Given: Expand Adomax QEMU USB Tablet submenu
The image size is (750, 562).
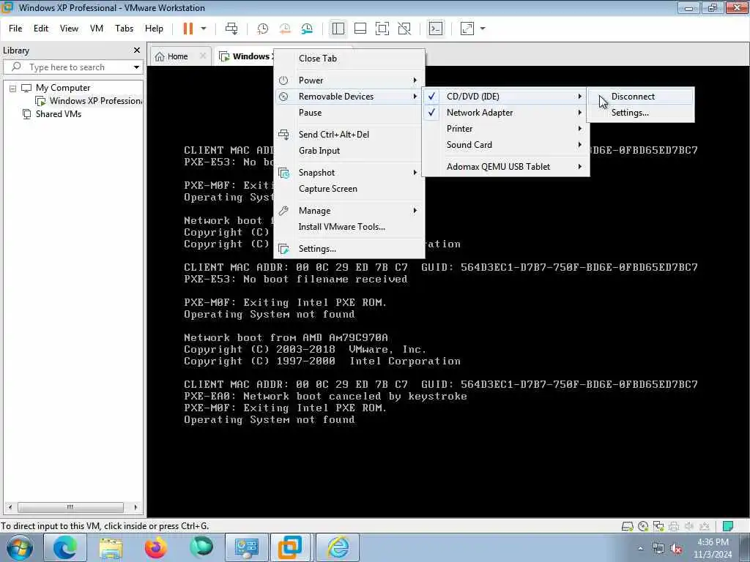Looking at the screenshot, I should point(505,167).
